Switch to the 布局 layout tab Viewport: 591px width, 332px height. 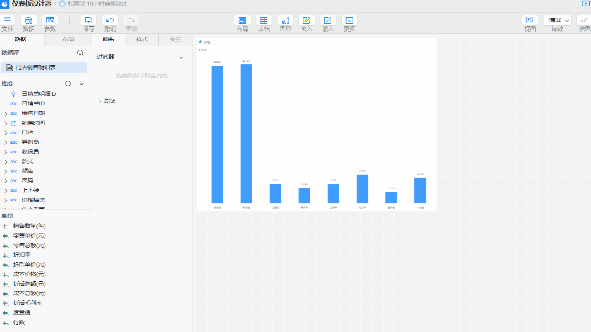pos(68,39)
